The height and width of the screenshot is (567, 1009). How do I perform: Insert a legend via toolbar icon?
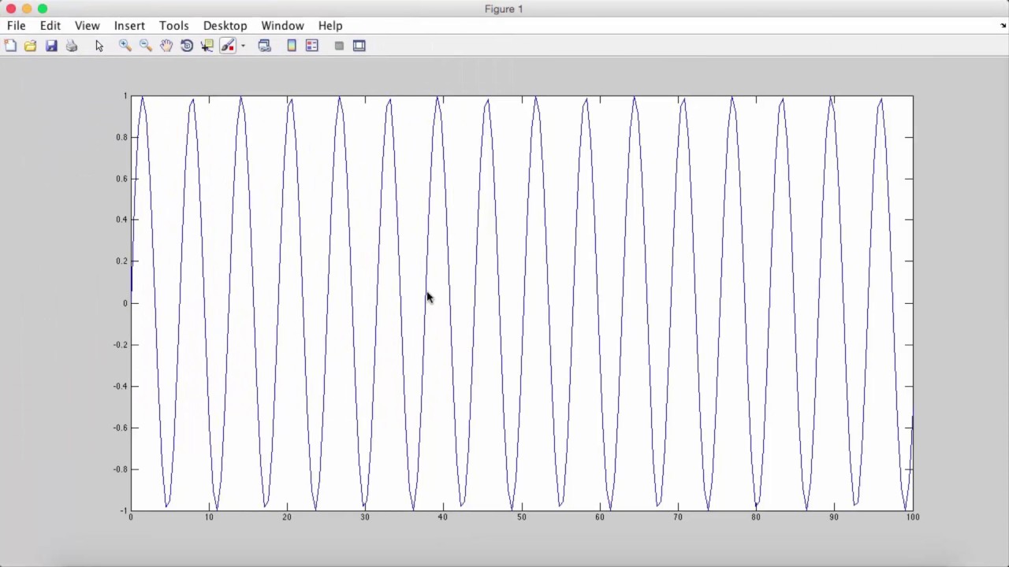pos(312,46)
